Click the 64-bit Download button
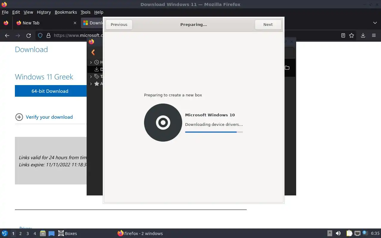 (x=51, y=91)
